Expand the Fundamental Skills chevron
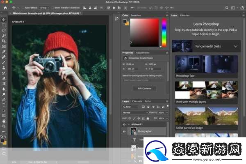Viewport: 246px width, 164px height. 235,46
